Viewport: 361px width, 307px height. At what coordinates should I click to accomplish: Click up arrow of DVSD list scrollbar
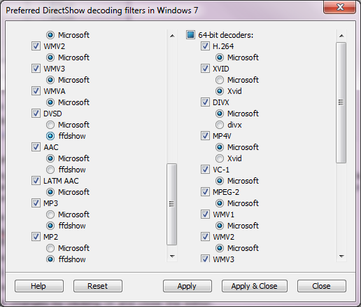coord(172,36)
